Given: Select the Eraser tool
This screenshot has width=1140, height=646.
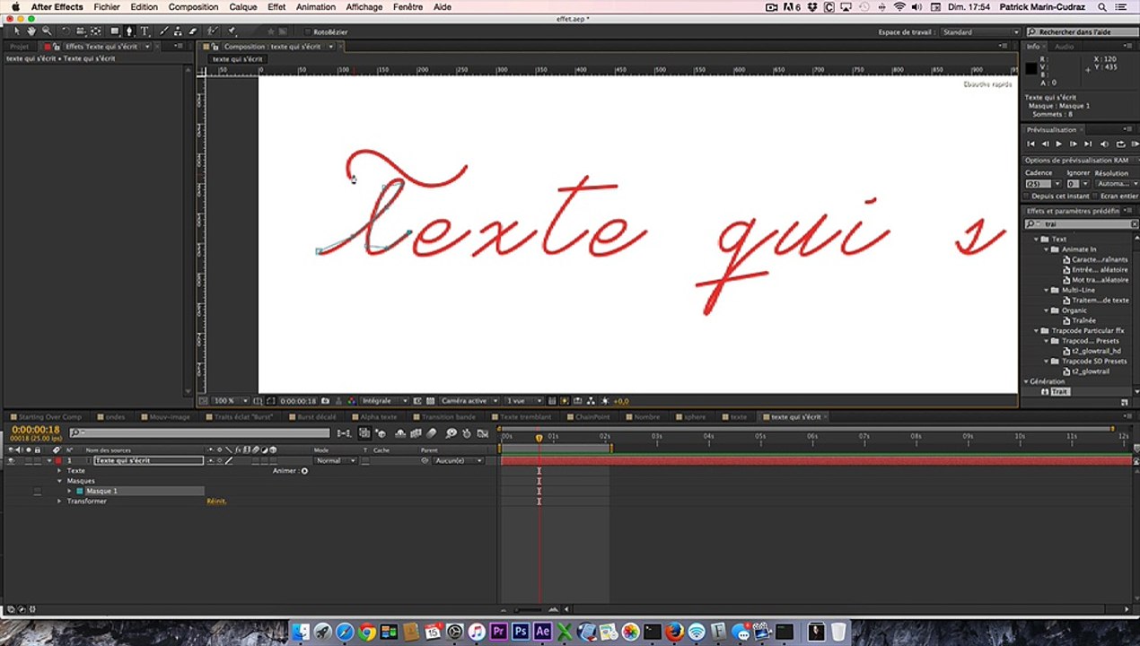Looking at the screenshot, I should pyautogui.click(x=192, y=31).
